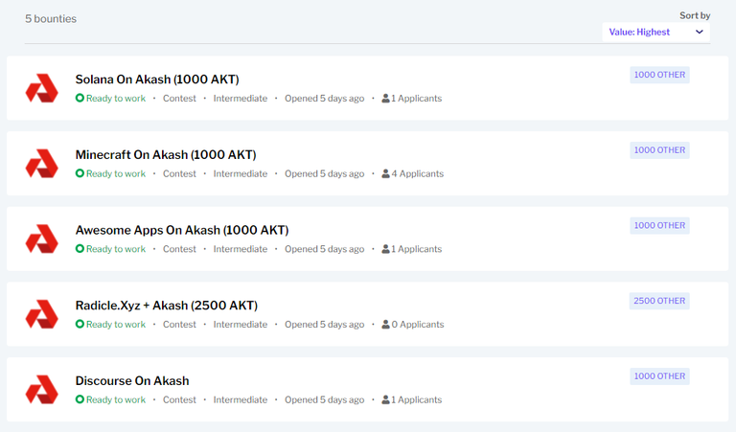Click "Opened 5 days ago" in Solana row
This screenshot has width=736, height=432.
pos(324,99)
